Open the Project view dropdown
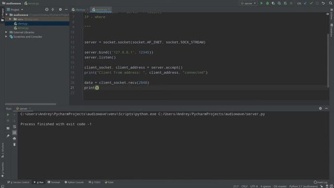Image resolution: width=334 pixels, height=188 pixels. coord(15,9)
